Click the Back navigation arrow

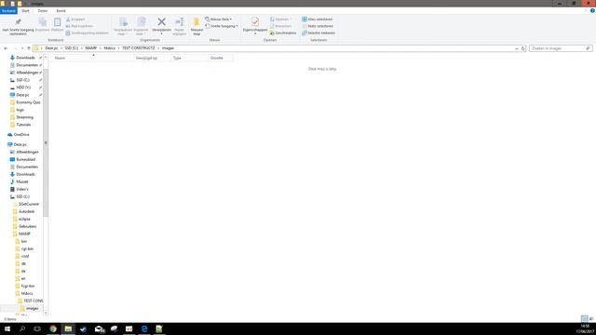coord(6,48)
